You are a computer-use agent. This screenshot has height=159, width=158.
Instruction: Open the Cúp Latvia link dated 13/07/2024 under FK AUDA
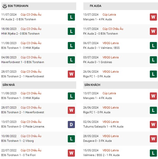(109, 15)
